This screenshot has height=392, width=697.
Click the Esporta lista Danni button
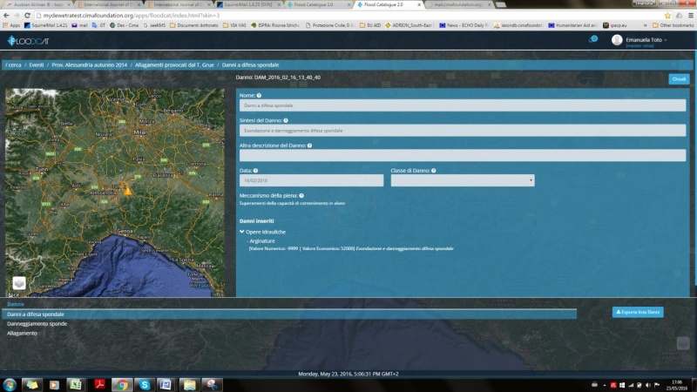pos(638,311)
